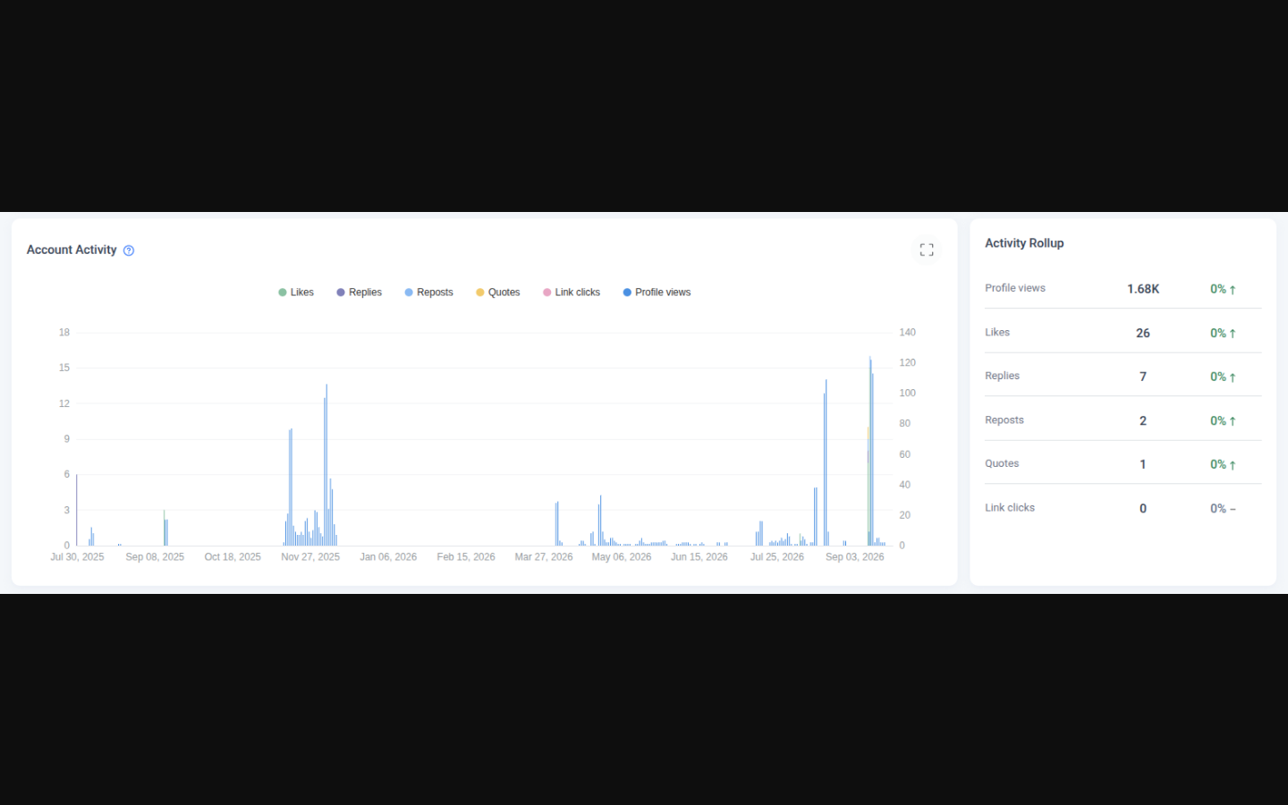Toggle the Replies series in legend

pyautogui.click(x=360, y=292)
